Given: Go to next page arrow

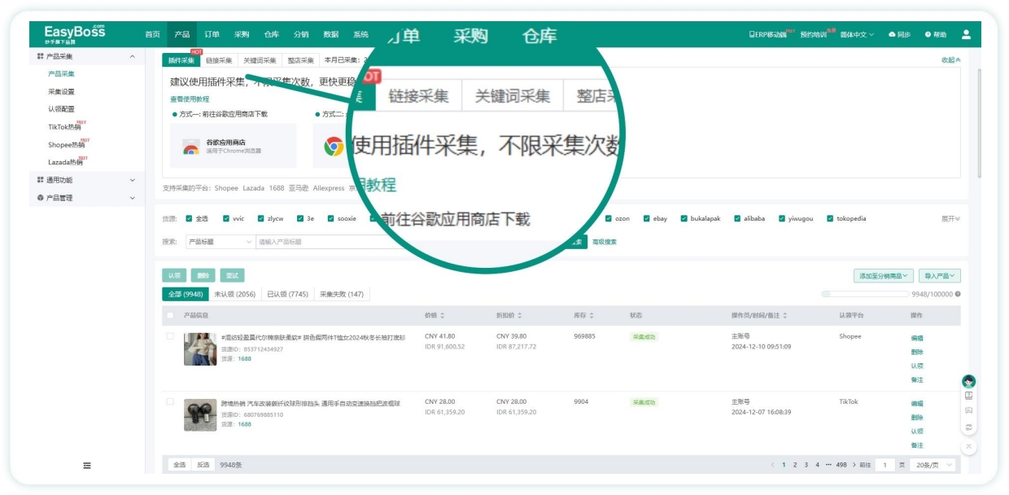Looking at the screenshot, I should (854, 465).
